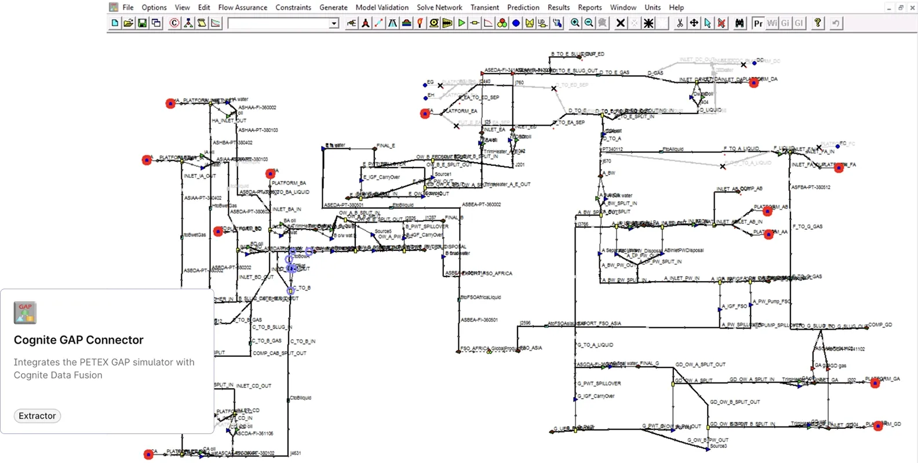Viewport: 918px width, 463px height.
Task: Select the PLATFORM_AB red node
Action: pyautogui.click(x=768, y=212)
